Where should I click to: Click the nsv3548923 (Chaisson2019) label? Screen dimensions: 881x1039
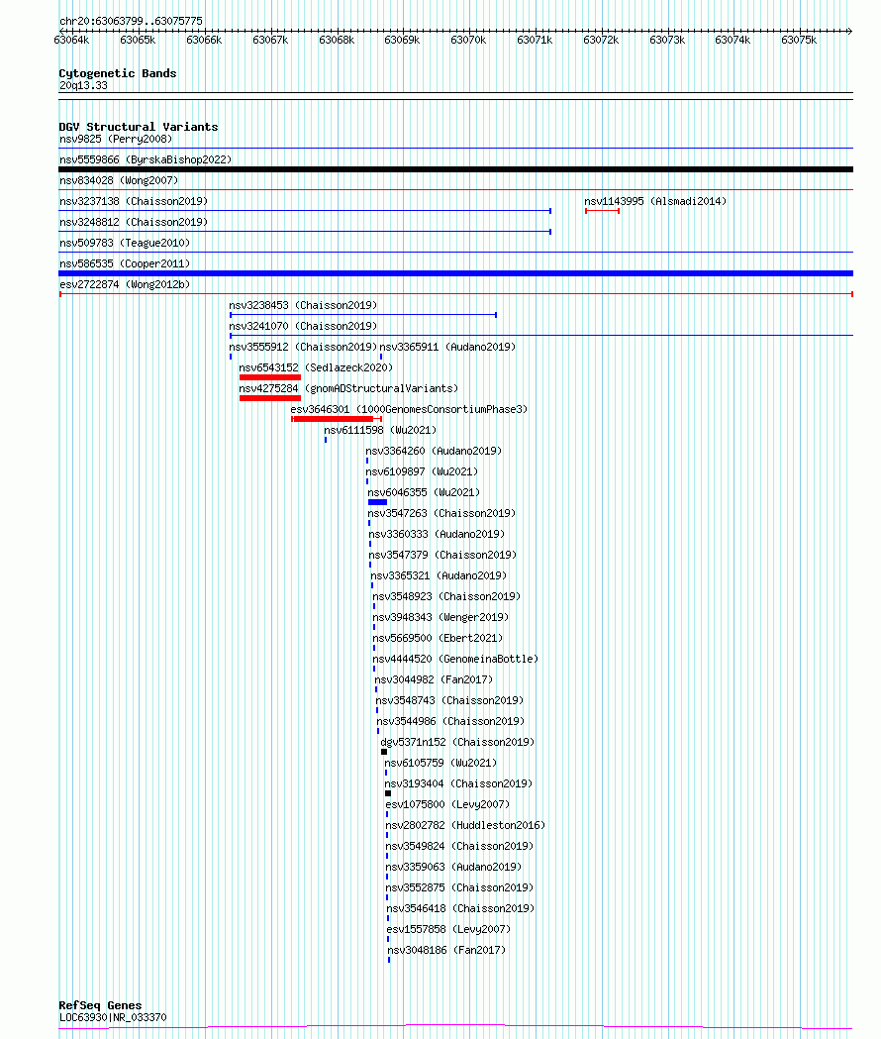[446, 597]
